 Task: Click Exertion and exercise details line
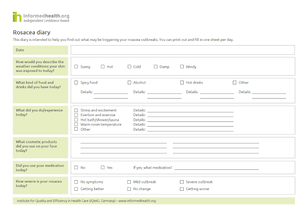click(190, 116)
